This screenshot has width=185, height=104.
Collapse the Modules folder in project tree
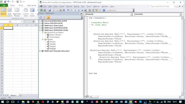(x=43, y=40)
